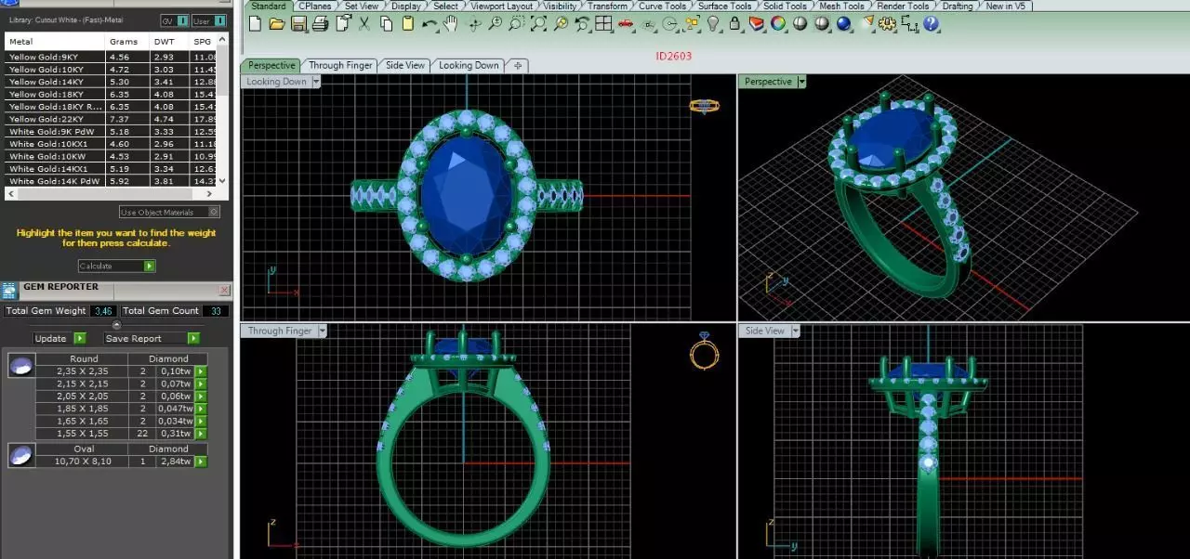Viewport: 1190px width, 559px height.
Task: Select the Oval gem shape thumbnail
Action: click(x=21, y=455)
